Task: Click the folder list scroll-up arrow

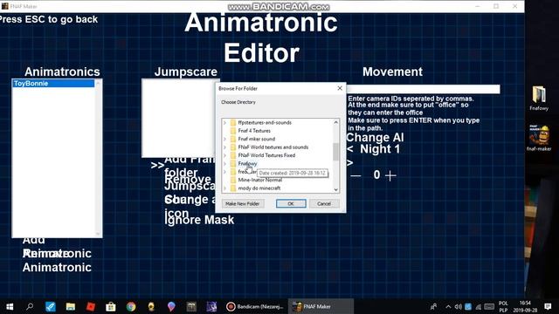Action: coord(335,122)
